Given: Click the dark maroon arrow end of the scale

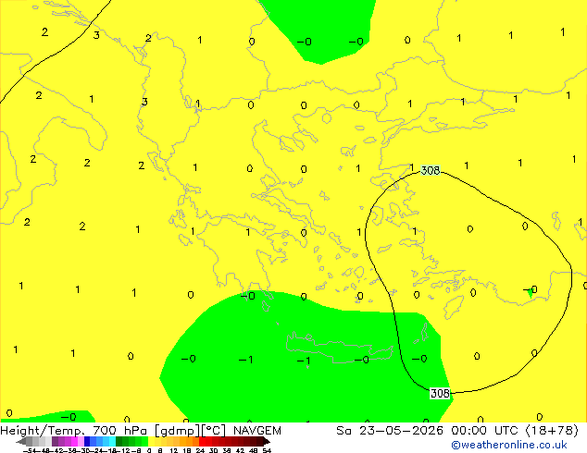Looking at the screenshot, I should [x=267, y=441].
